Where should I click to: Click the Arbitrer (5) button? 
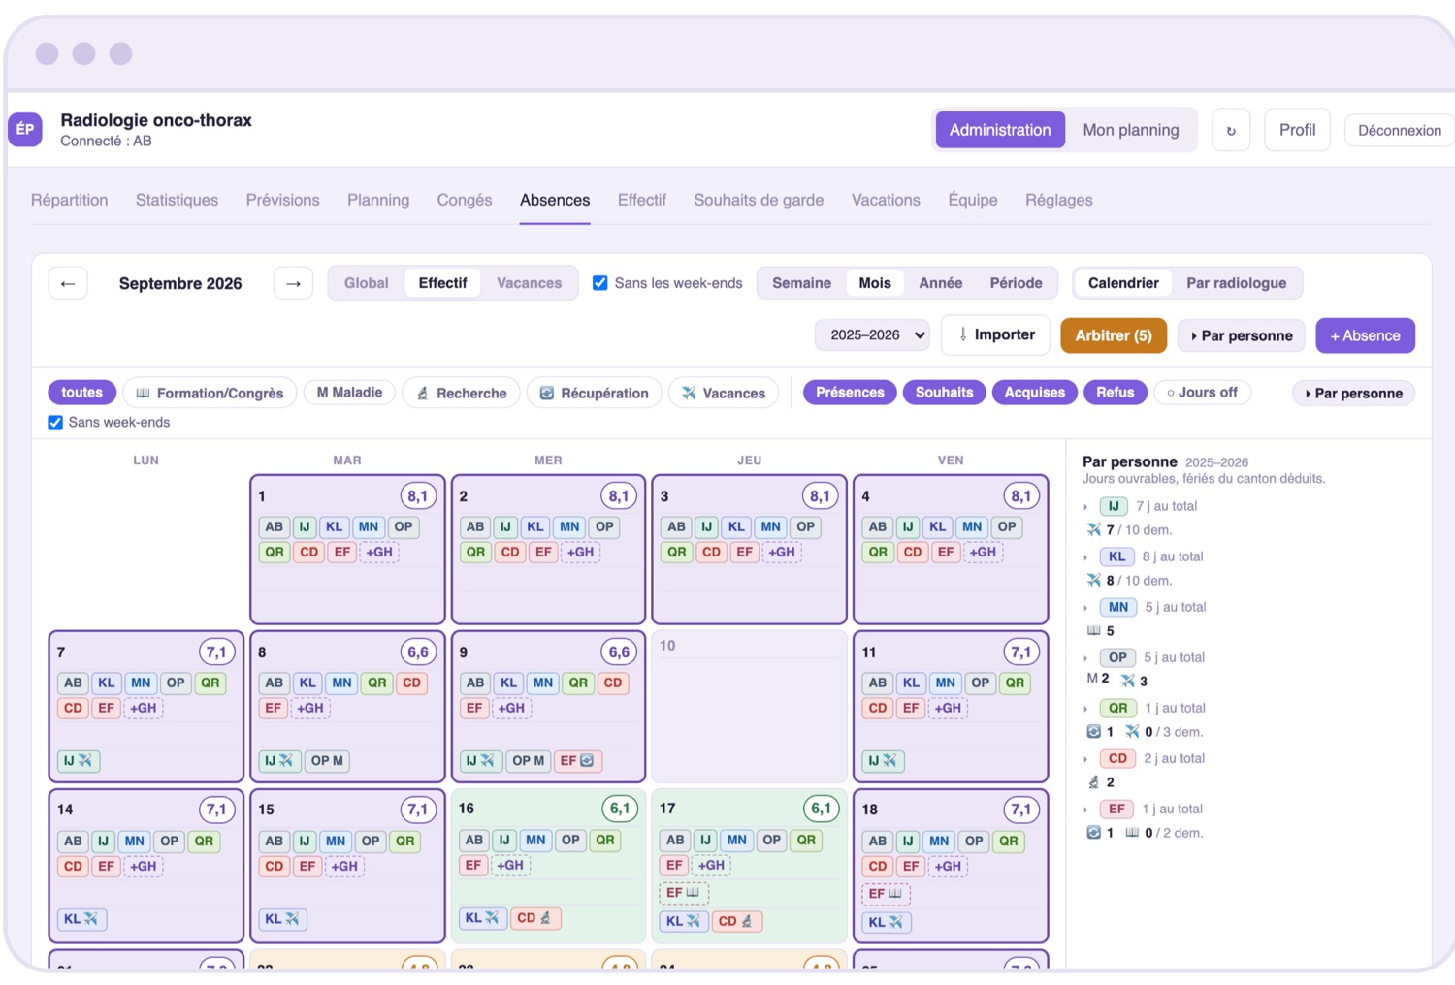tap(1114, 335)
